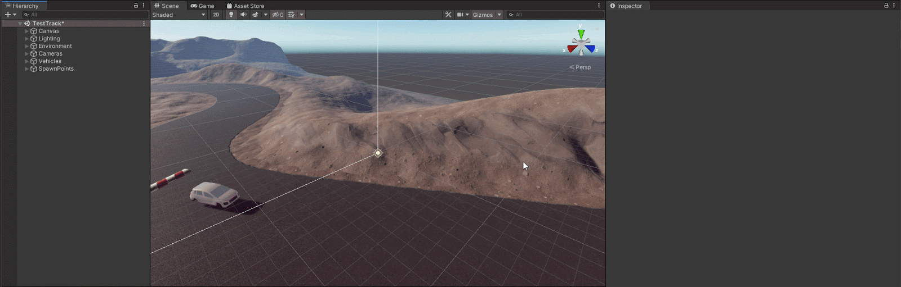Open the Gizmos dropdown arrow
The image size is (901, 287).
pyautogui.click(x=499, y=15)
